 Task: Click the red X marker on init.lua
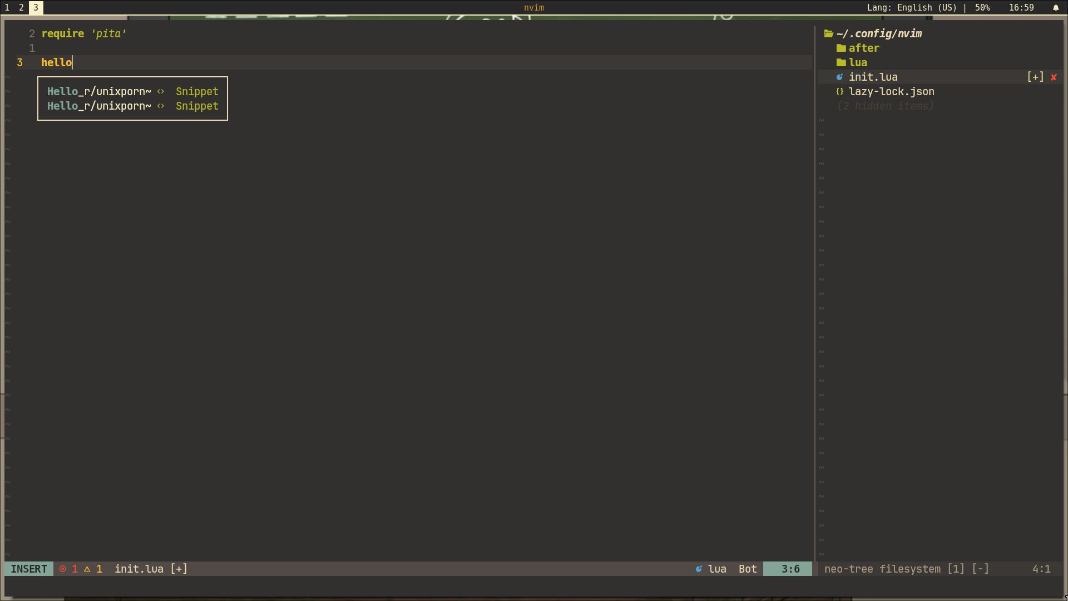[x=1053, y=77]
